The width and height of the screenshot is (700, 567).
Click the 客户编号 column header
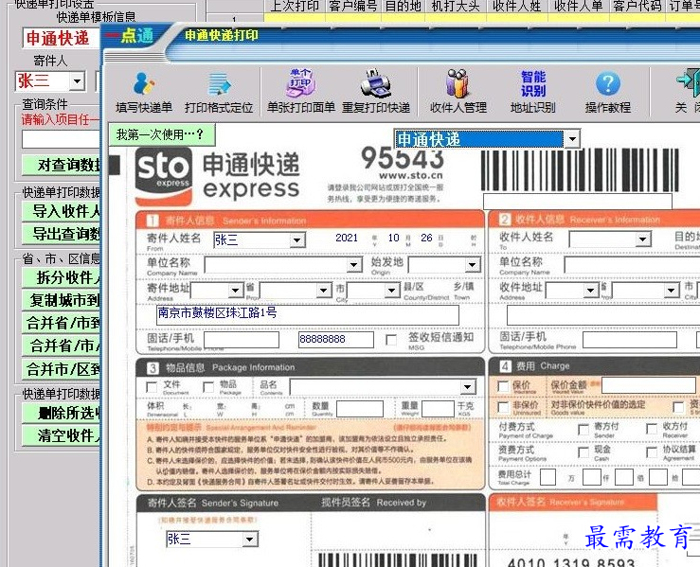point(353,7)
